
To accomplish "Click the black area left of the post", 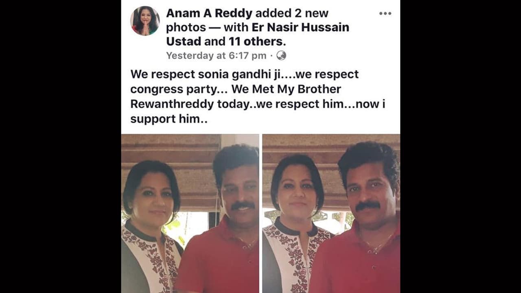I will (61, 146).
